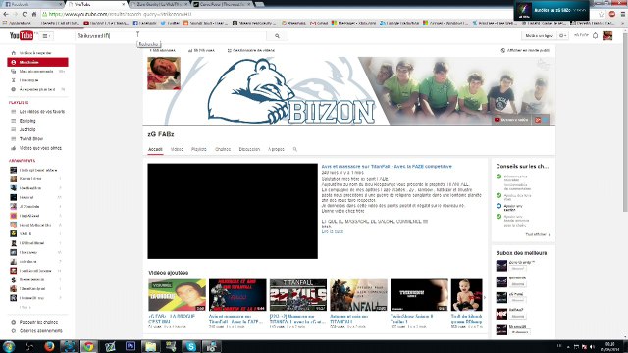
Task: Click the channel search magnifier after tabs
Action: pyautogui.click(x=295, y=149)
